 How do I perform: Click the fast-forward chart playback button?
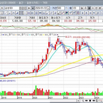94,101
